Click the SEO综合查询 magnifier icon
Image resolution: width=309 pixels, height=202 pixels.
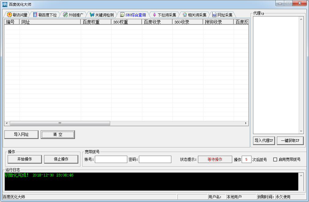(x=122, y=15)
